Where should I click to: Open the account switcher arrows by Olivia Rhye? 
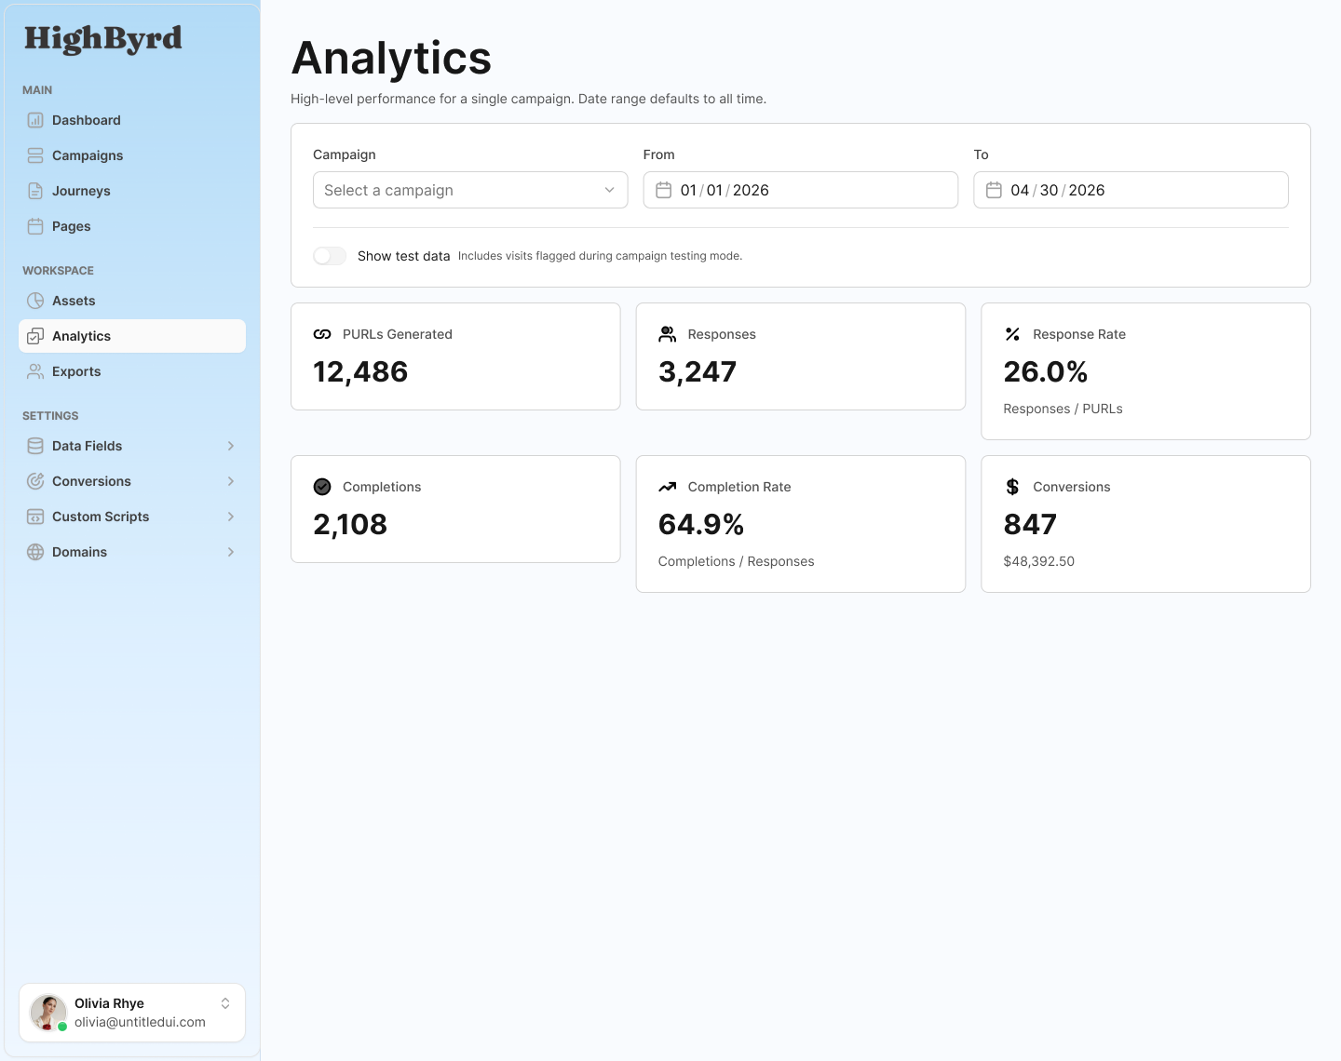tap(225, 1003)
